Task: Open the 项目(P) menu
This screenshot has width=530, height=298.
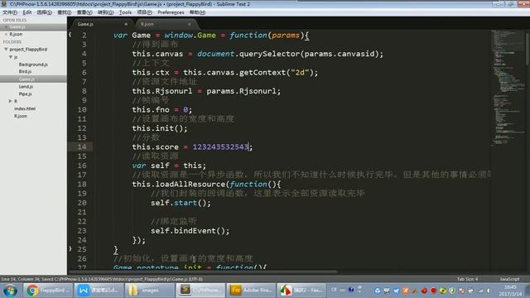Action: (144, 12)
